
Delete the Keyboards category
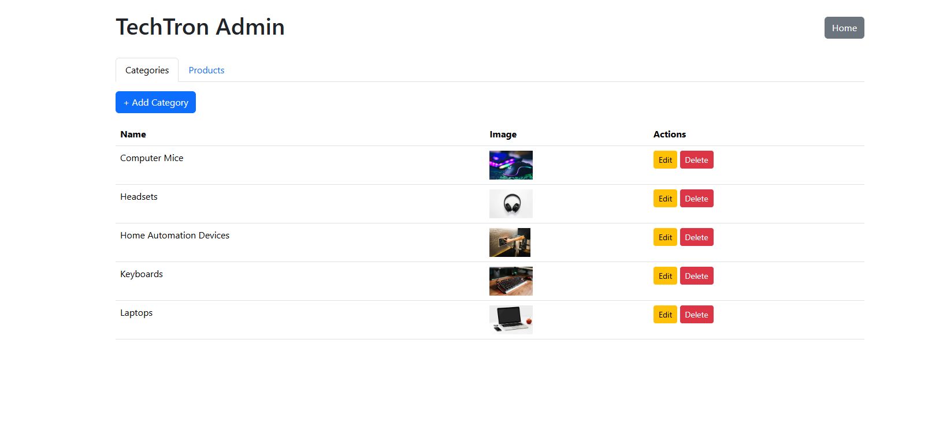[x=696, y=276]
